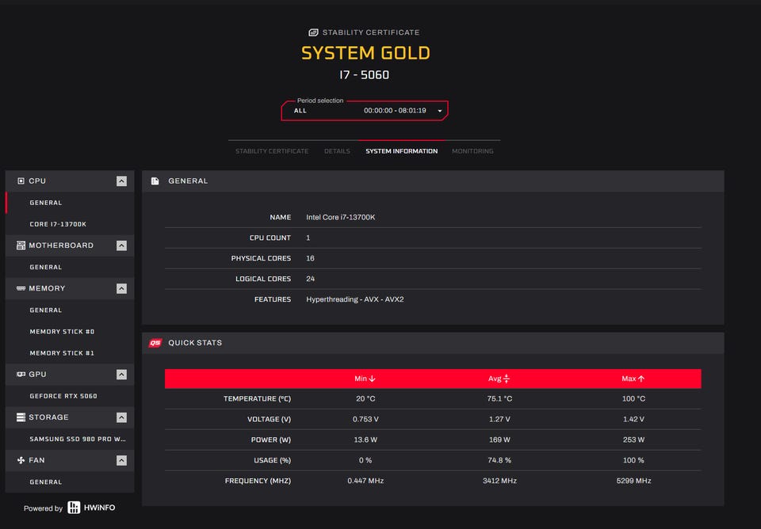The height and width of the screenshot is (529, 761).
Task: Collapse the Motherboard sidebar section
Action: pyautogui.click(x=121, y=245)
